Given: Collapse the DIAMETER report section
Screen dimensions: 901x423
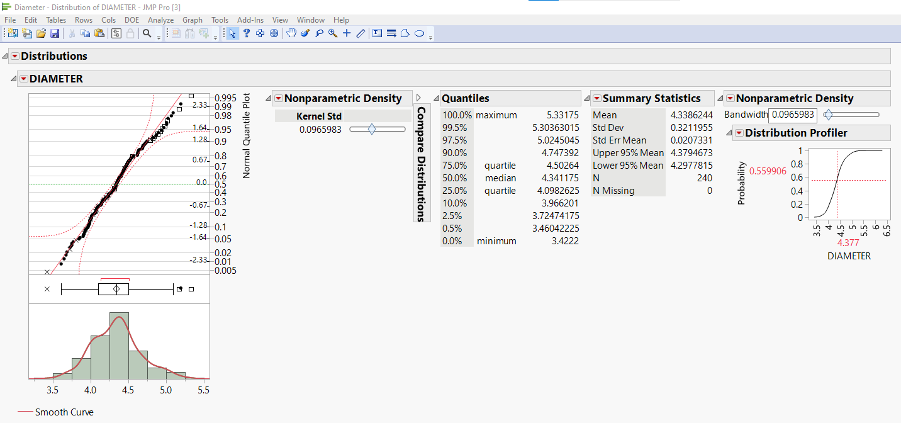Looking at the screenshot, I should (14, 79).
